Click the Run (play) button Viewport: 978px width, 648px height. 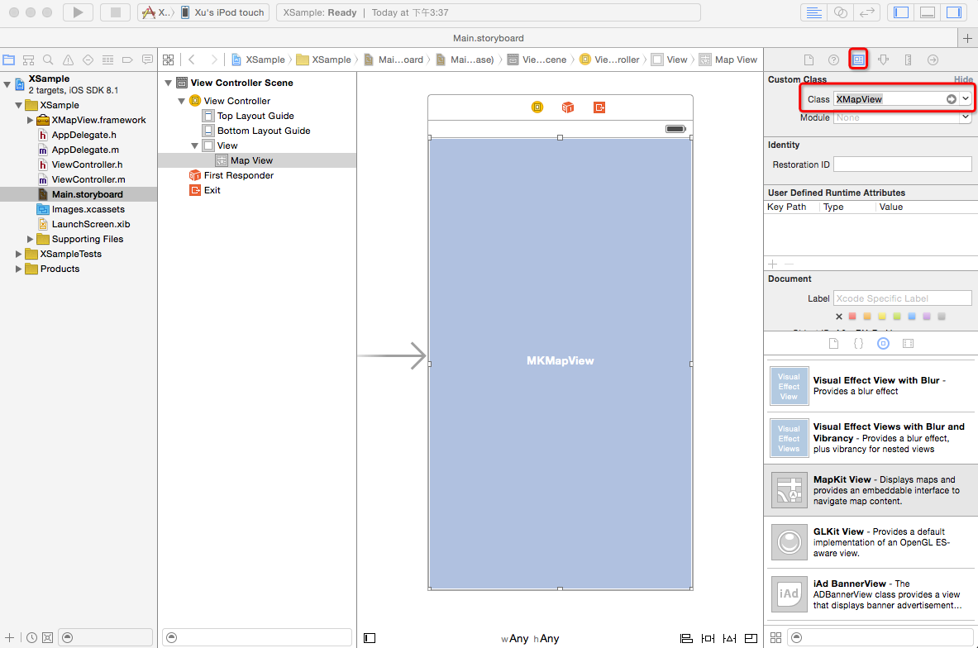click(78, 12)
